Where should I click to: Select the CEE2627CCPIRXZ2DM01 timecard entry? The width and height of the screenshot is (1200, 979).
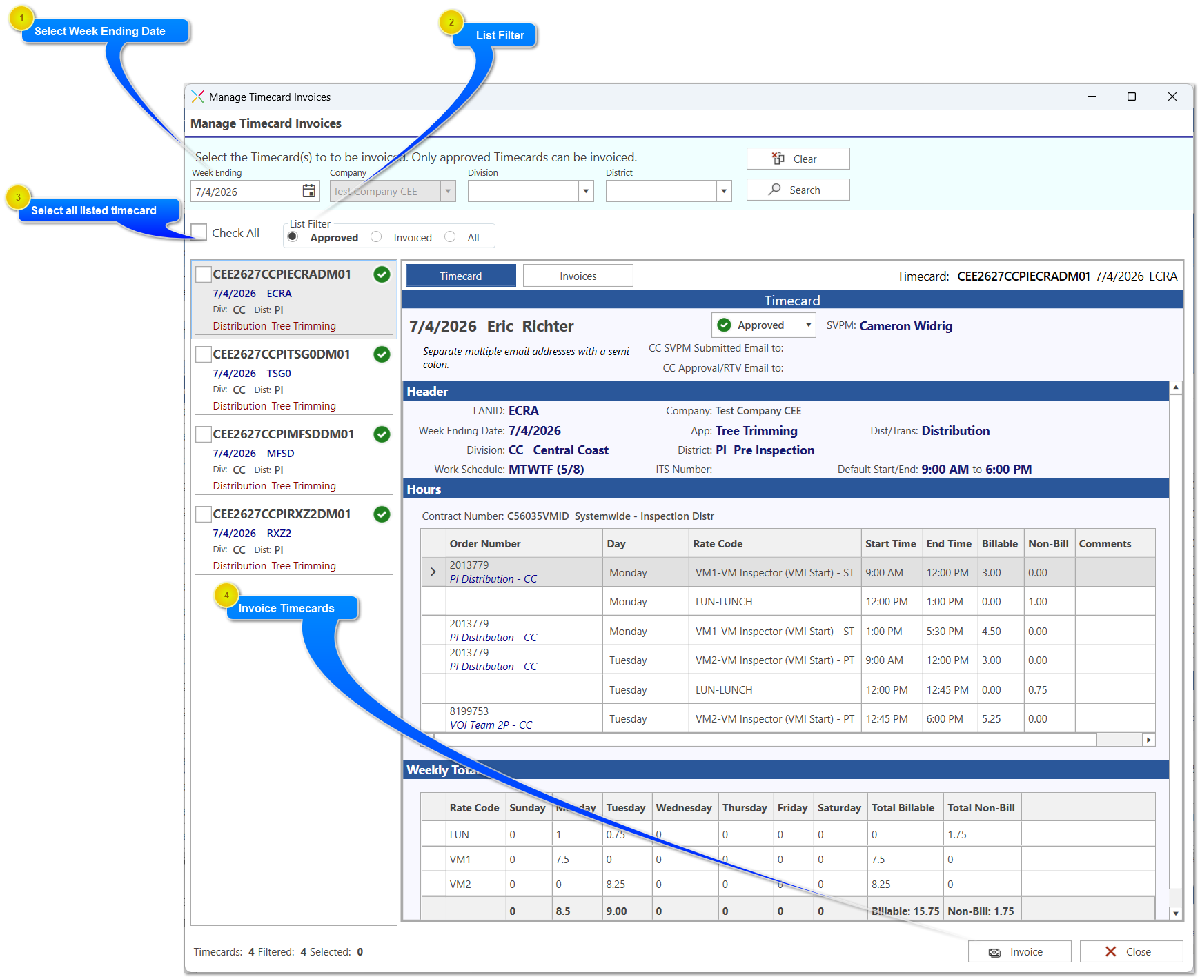point(294,538)
